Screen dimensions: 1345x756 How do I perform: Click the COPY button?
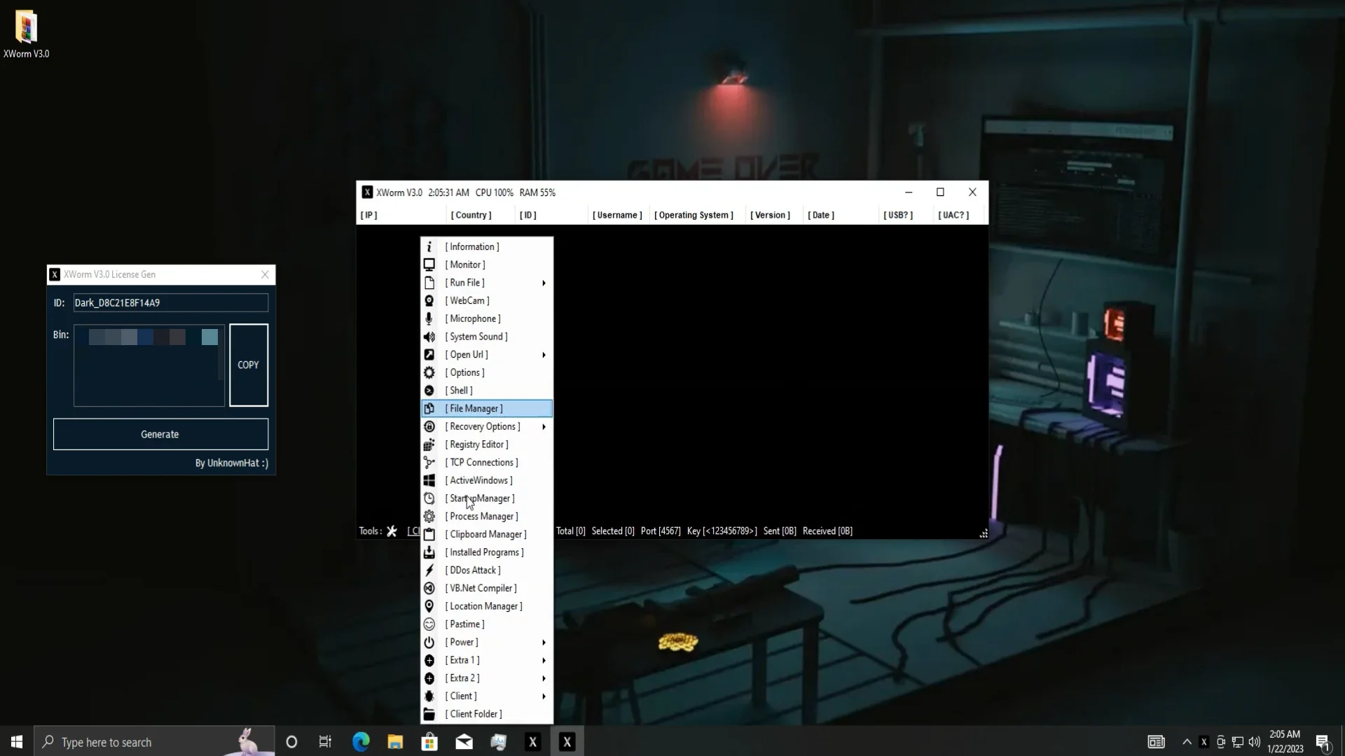[248, 365]
